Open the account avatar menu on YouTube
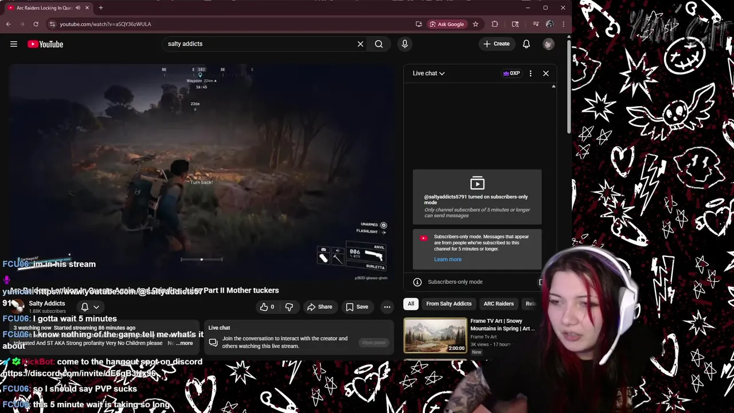Screen dimensions: 734x413 click(549, 44)
